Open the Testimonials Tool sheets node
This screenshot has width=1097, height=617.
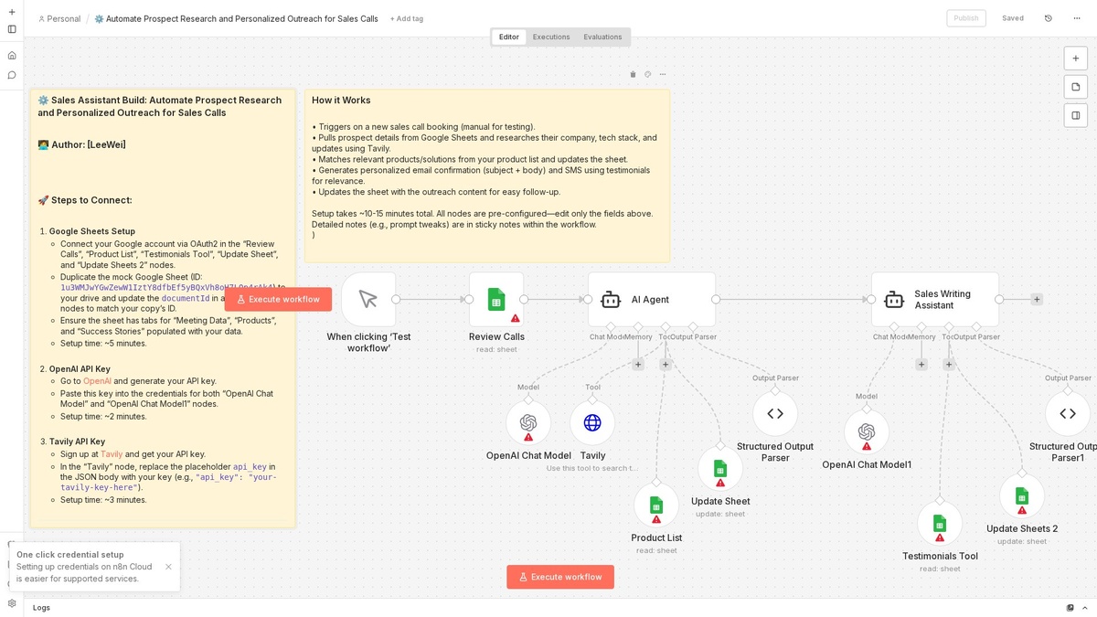(940, 524)
